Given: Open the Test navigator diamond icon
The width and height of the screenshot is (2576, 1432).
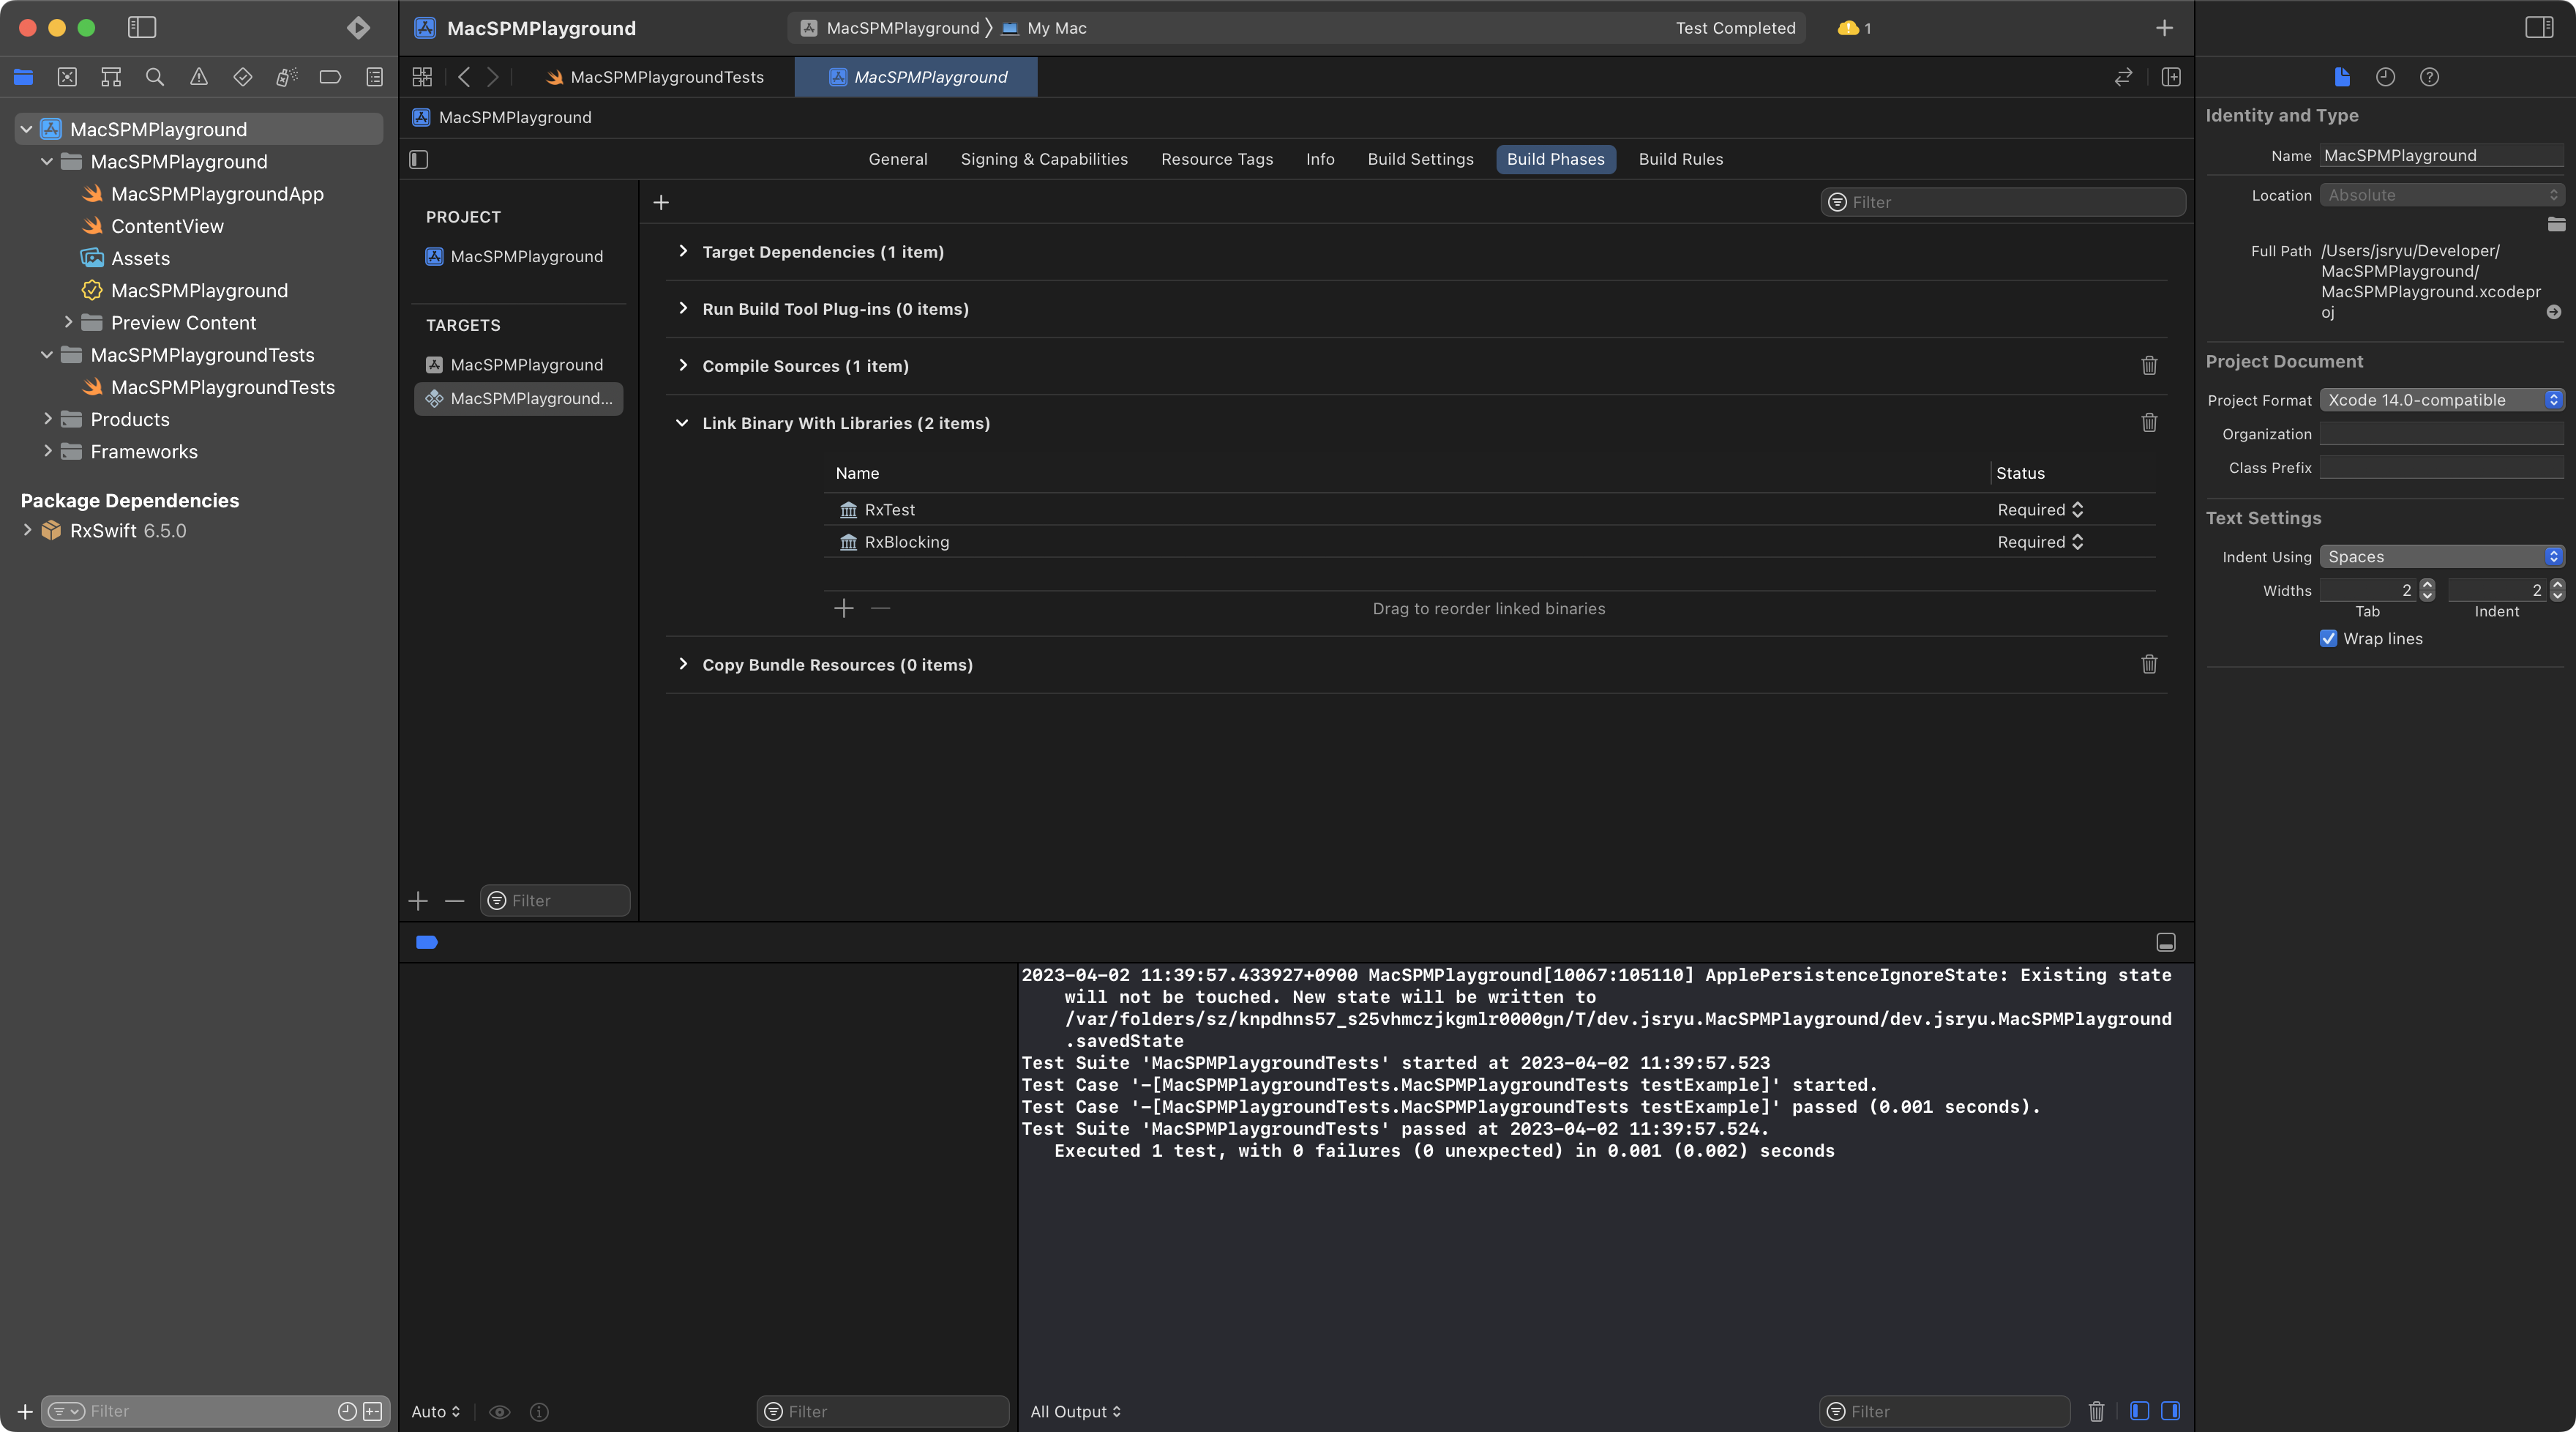Looking at the screenshot, I should point(242,77).
